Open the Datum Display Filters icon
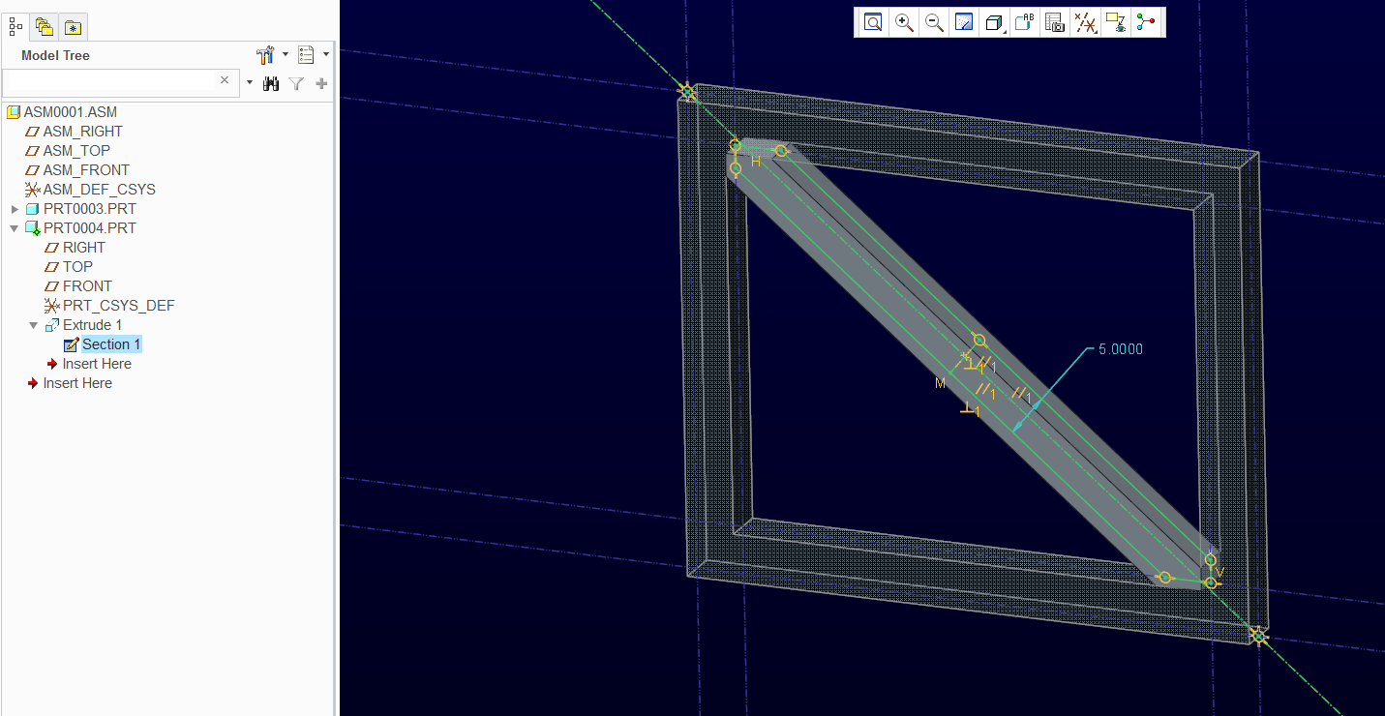This screenshot has width=1385, height=716. [x=1087, y=22]
